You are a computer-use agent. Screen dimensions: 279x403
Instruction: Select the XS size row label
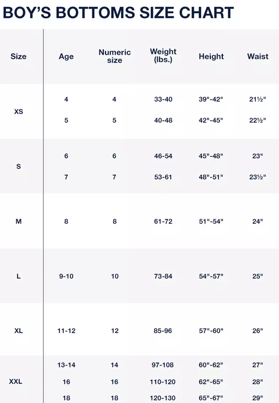(x=18, y=111)
